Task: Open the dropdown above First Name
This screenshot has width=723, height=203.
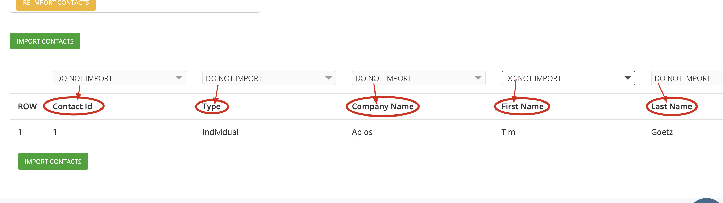Action: [x=568, y=78]
